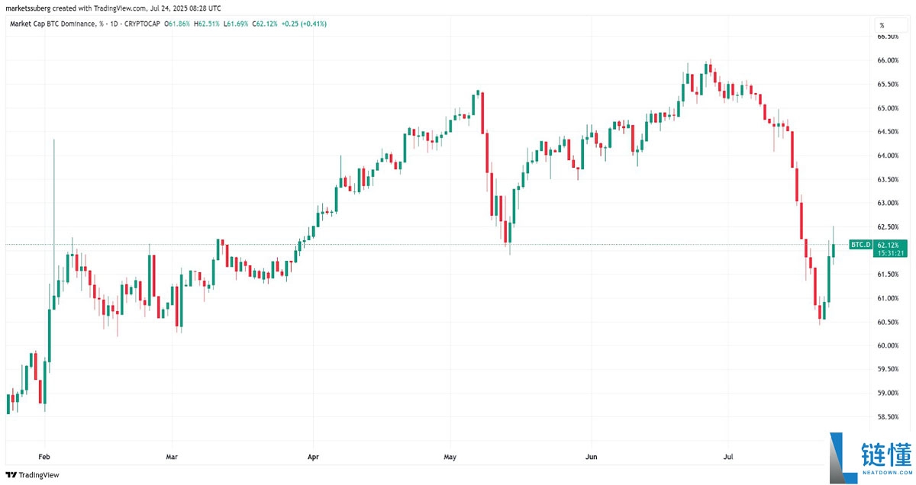Click the green BTC.D symbol tag
Screen dimensions: 916x485
[x=860, y=244]
